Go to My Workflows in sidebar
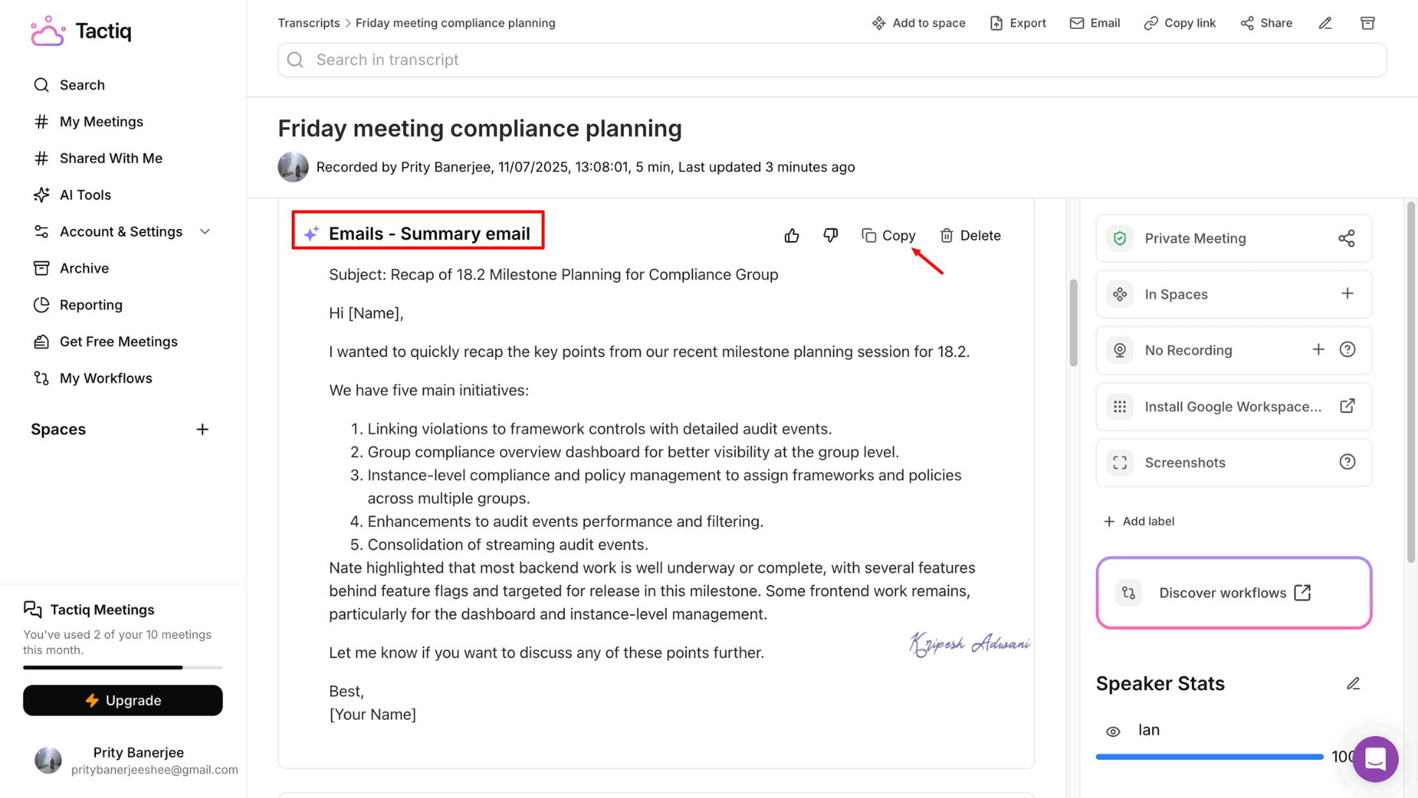The width and height of the screenshot is (1418, 798). click(x=106, y=378)
